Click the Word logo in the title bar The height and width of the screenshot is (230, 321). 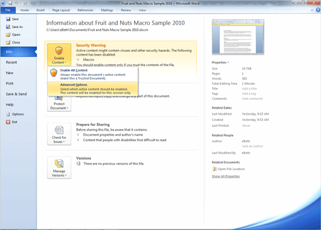pyautogui.click(x=3, y=3)
